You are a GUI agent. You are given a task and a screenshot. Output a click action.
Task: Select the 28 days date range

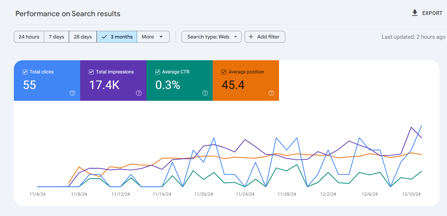pos(83,36)
